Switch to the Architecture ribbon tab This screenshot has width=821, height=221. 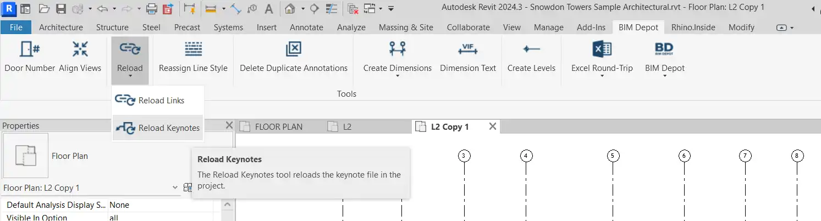click(x=61, y=27)
